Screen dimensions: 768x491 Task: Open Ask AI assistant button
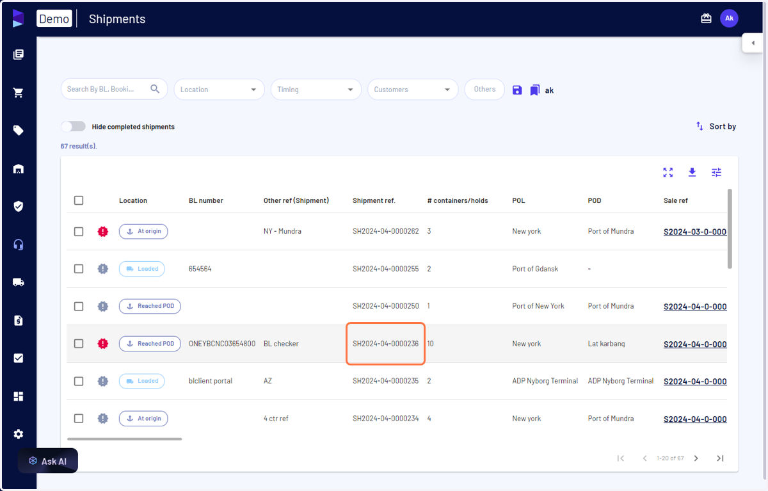(x=48, y=461)
